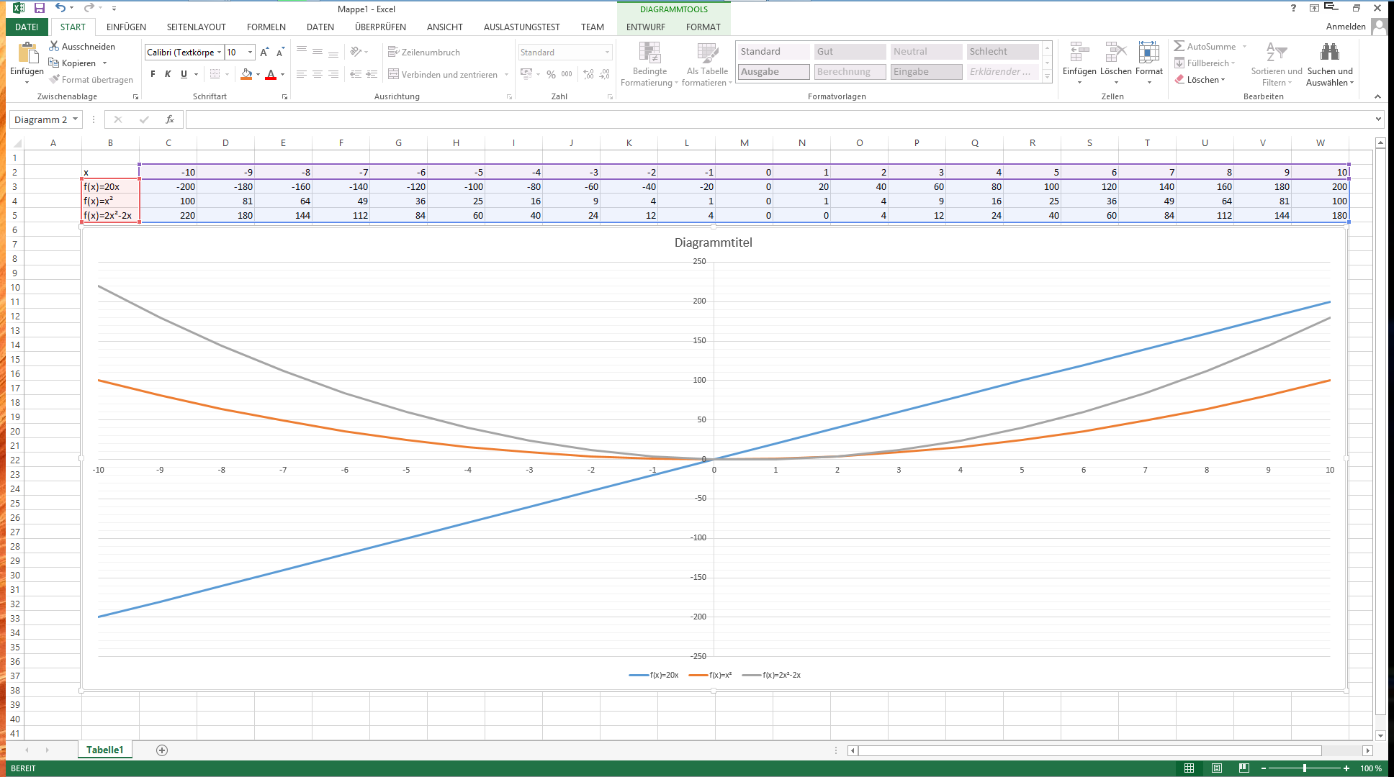Image resolution: width=1394 pixels, height=777 pixels.
Task: Click the insert function fx icon
Action: pos(170,119)
